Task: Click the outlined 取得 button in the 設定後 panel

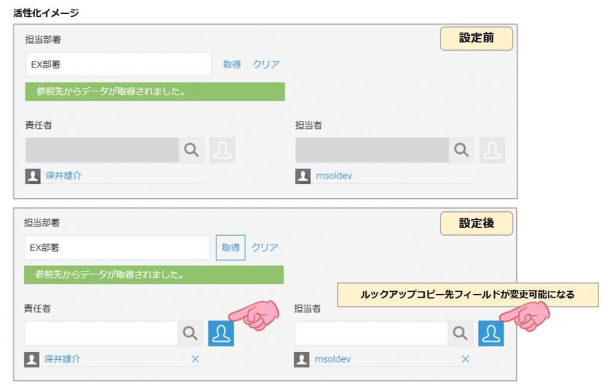Action: click(x=231, y=248)
